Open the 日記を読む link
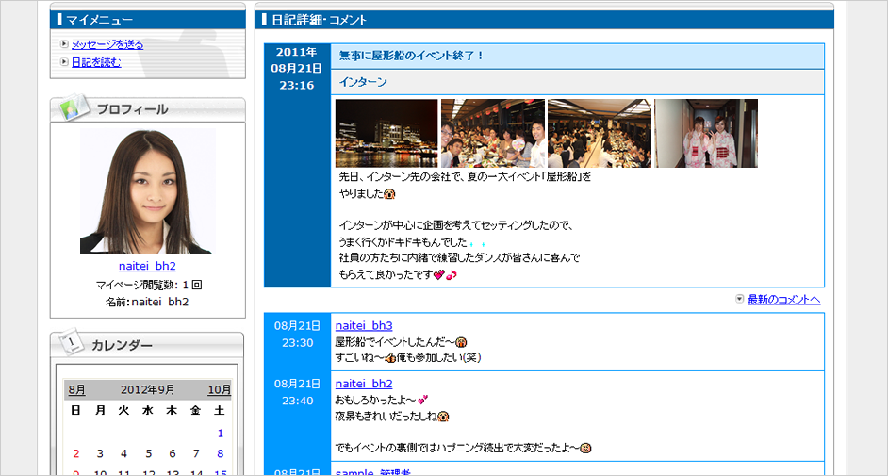888x476 pixels. 96,62
